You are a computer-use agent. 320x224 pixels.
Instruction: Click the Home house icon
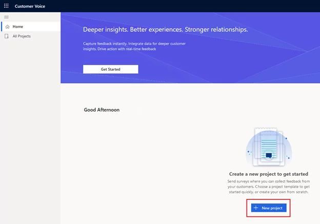click(x=7, y=27)
